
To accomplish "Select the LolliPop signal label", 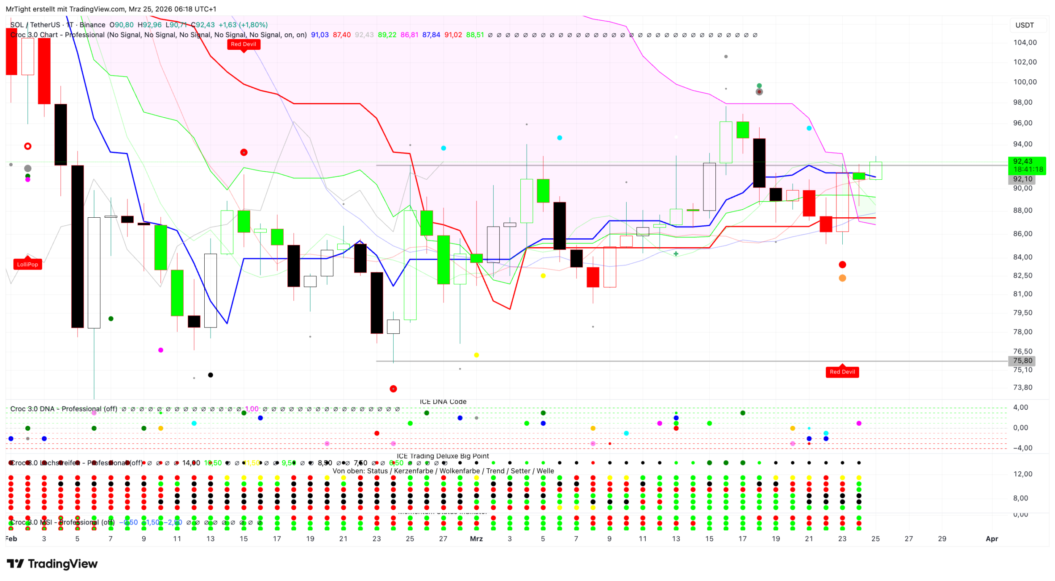I will pos(27,265).
